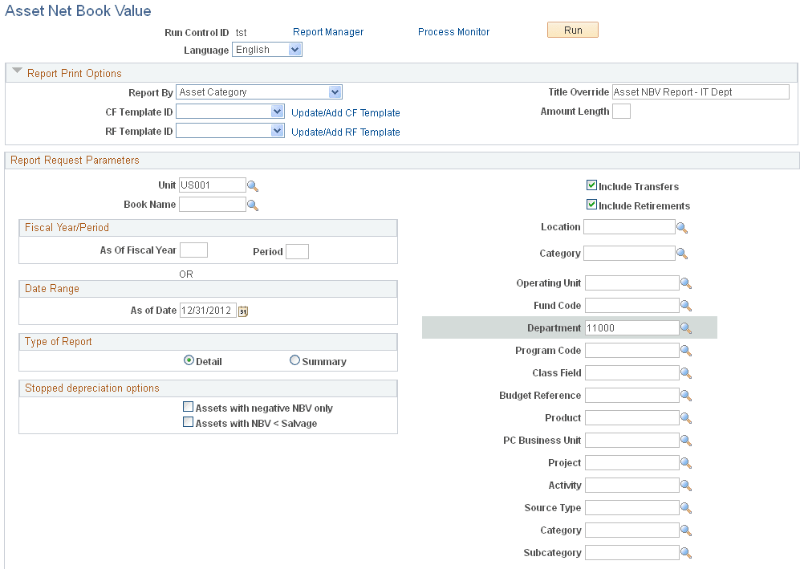Search Fund Code values with the magnifier
This screenshot has width=800, height=569.
[685, 305]
